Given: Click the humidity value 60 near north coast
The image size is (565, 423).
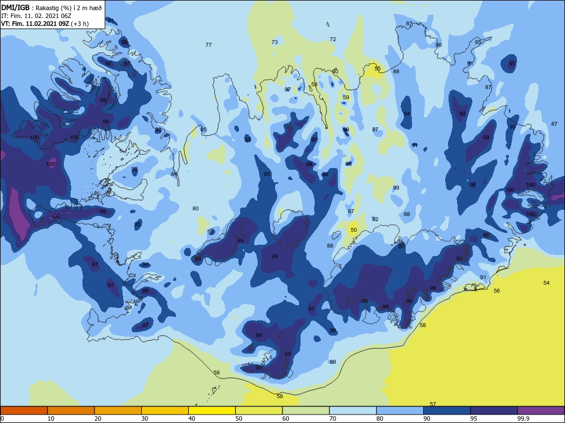Looking at the screenshot, I should [x=335, y=71].
